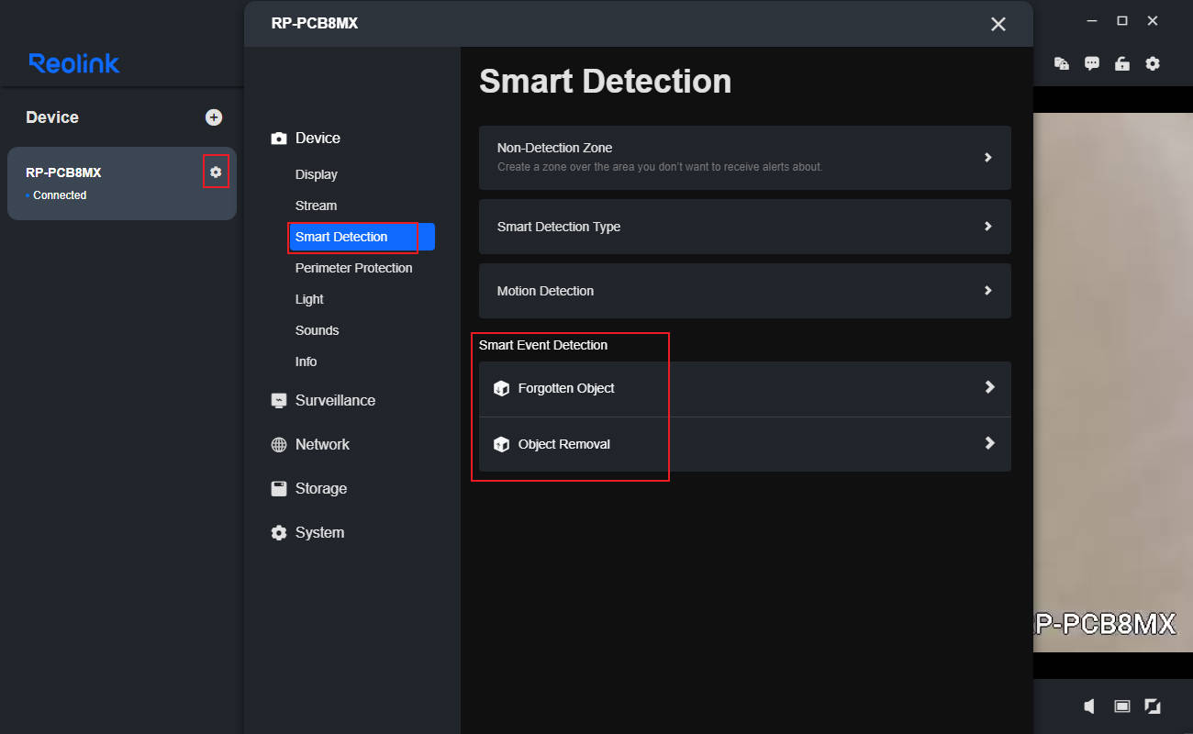Click the Device camera icon in settings sidebar

point(278,138)
